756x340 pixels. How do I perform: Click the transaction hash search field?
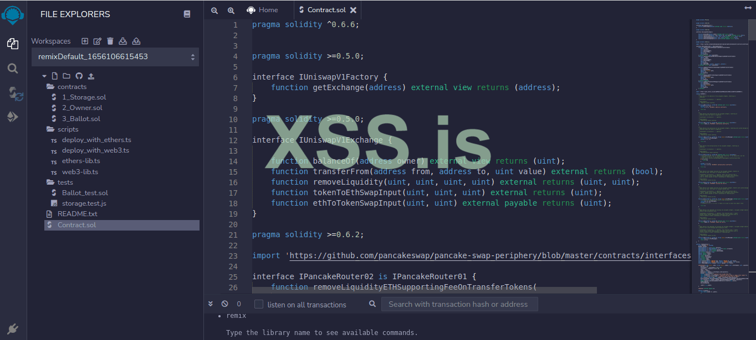point(459,304)
